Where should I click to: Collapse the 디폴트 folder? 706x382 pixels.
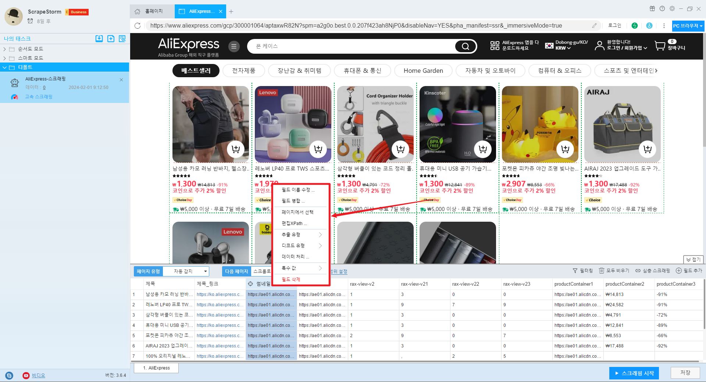pyautogui.click(x=4, y=67)
